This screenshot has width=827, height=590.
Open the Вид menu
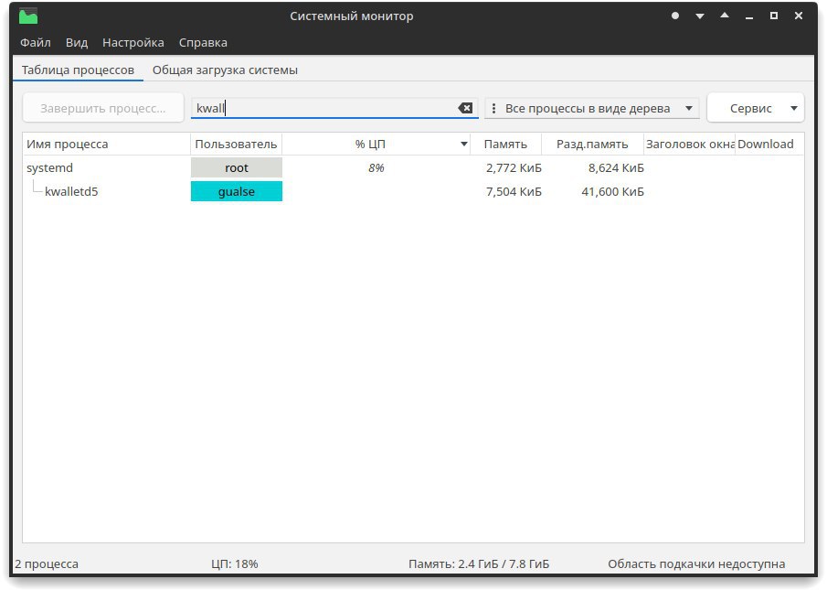(77, 42)
